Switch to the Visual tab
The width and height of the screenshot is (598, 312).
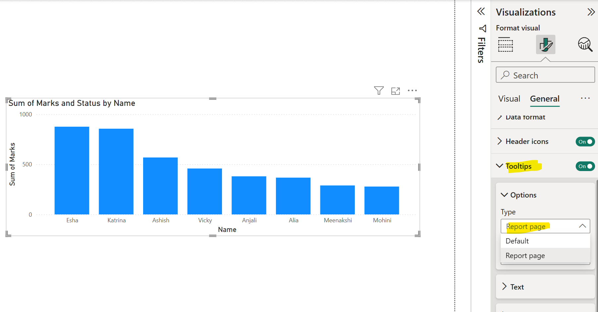click(x=509, y=99)
